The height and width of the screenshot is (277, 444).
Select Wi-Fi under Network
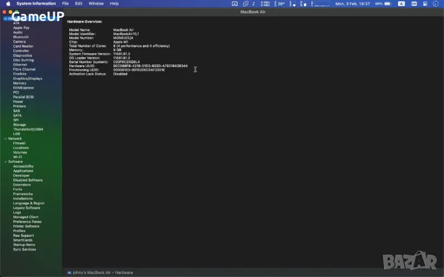tap(17, 157)
